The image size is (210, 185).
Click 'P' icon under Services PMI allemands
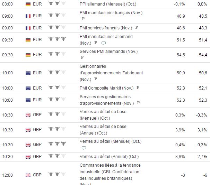tap(82, 57)
